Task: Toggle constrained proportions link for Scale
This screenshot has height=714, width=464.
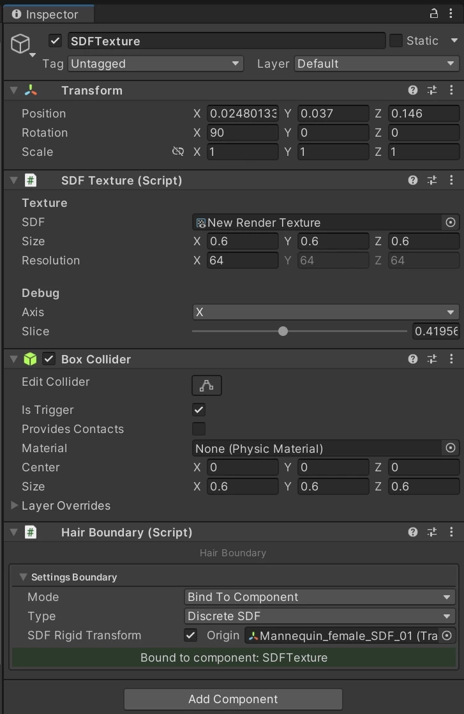Action: [178, 152]
